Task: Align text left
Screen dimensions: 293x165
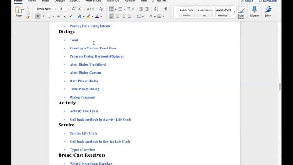Action: (111, 16)
